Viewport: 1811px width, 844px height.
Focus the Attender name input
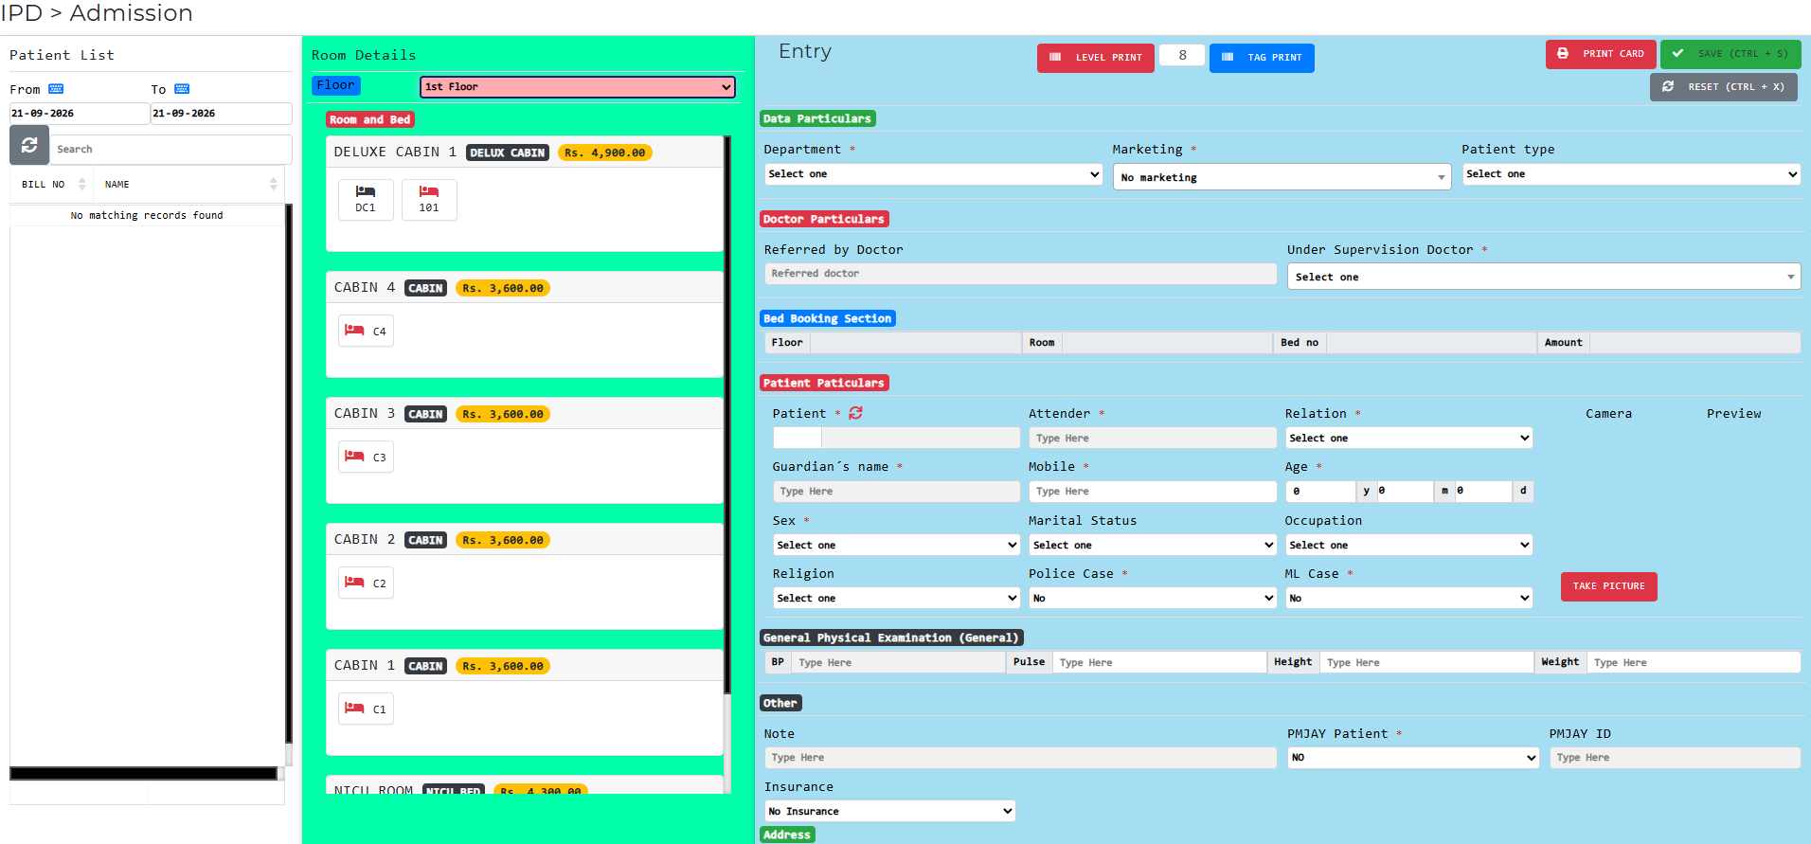pos(1153,438)
